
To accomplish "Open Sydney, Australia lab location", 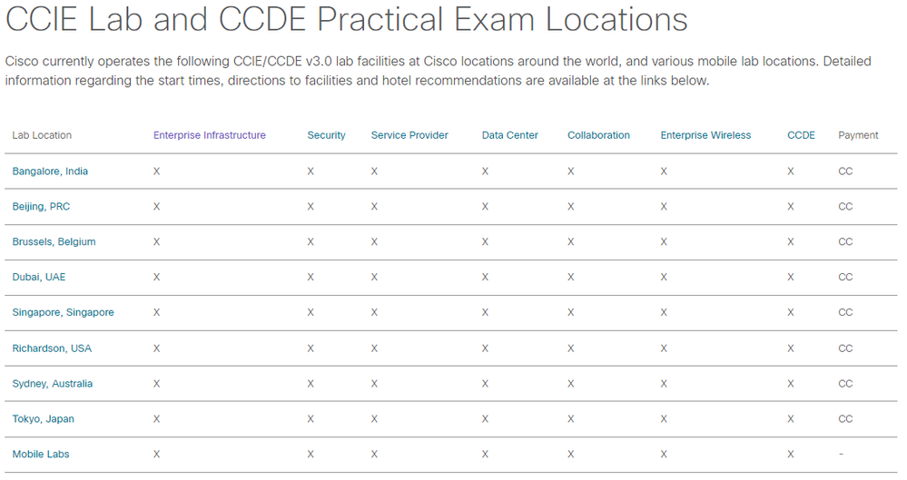I will pos(53,384).
